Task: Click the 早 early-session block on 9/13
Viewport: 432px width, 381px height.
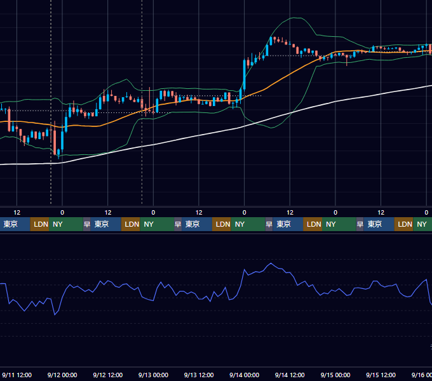Action: tap(178, 224)
